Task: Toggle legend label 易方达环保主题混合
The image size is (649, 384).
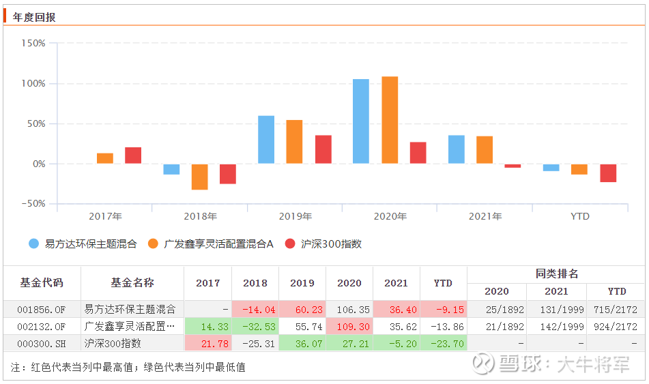Action: [x=91, y=244]
